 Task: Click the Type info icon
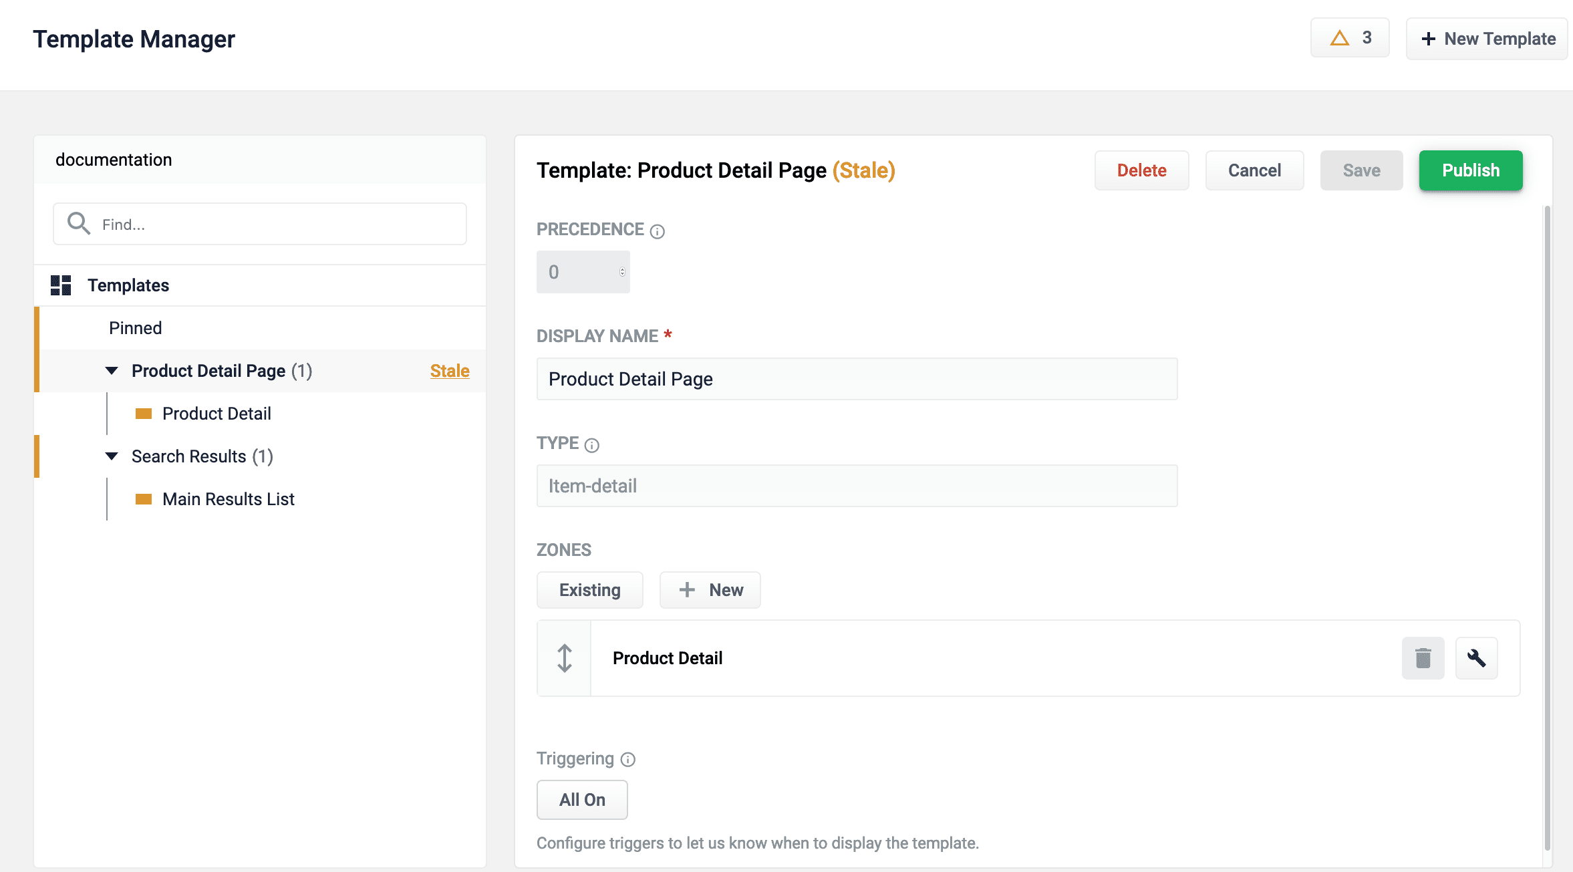(x=592, y=444)
